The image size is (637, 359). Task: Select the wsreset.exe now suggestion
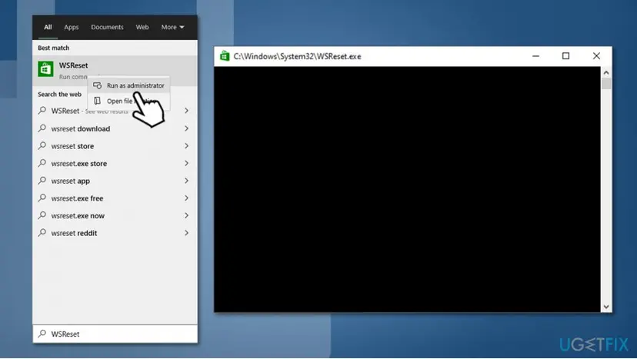pos(115,216)
